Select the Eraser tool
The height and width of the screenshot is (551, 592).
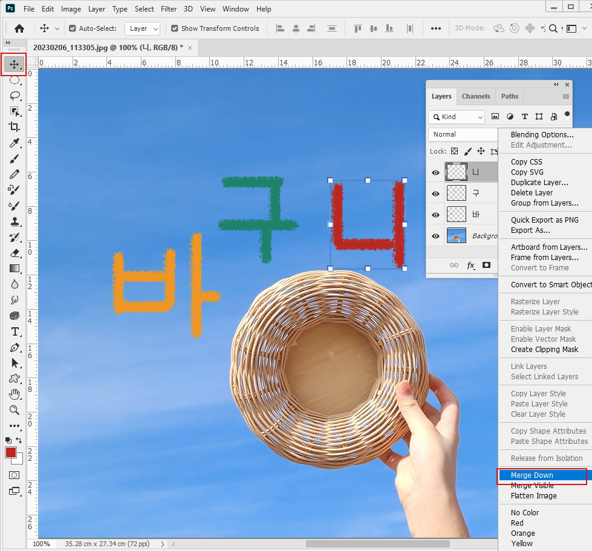tap(15, 253)
